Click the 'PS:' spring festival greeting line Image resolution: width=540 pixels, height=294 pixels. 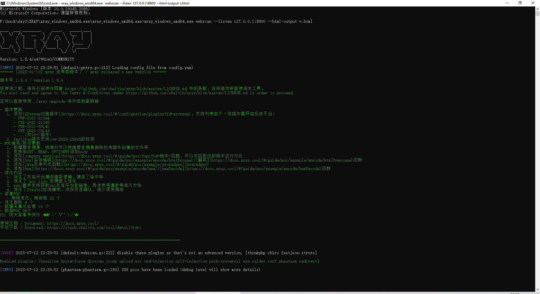39,215
